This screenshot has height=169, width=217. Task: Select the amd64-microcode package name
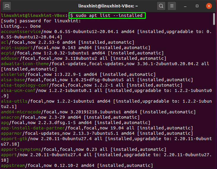tap(21, 112)
